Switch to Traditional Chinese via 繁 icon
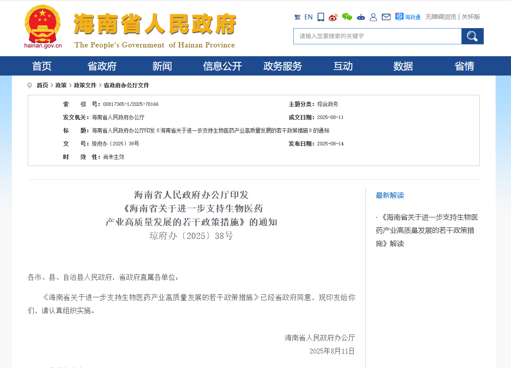The height and width of the screenshot is (368, 511). click(297, 17)
